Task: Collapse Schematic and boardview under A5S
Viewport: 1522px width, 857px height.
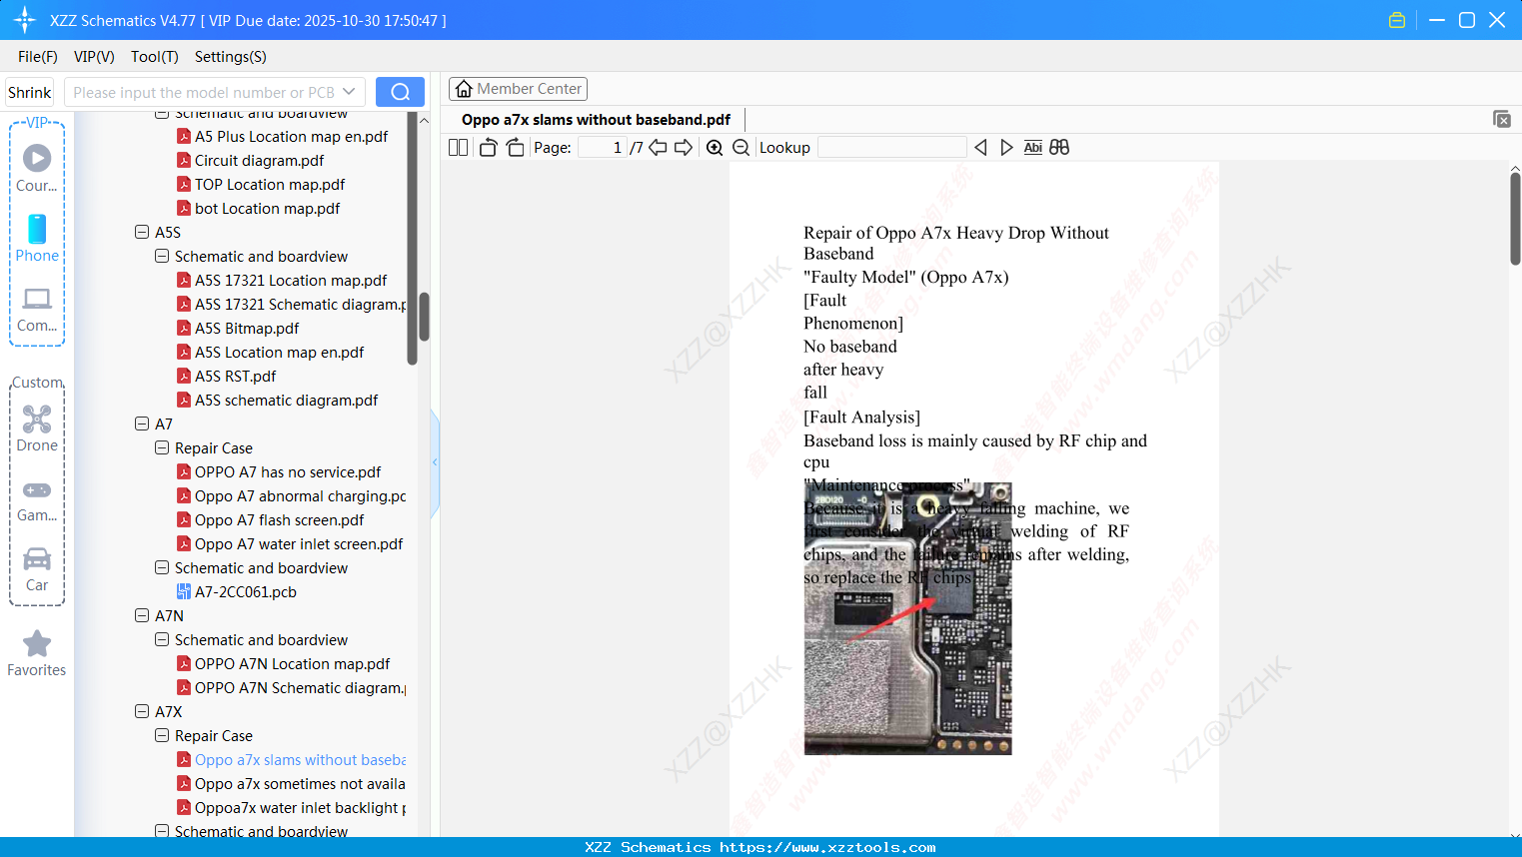Action: [x=162, y=256]
